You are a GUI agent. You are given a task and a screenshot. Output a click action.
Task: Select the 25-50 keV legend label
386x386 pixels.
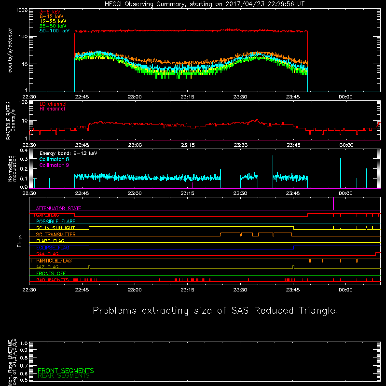tap(53, 26)
